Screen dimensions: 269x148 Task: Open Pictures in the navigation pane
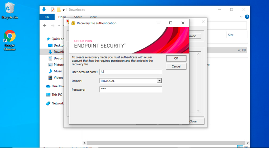pos(56,65)
